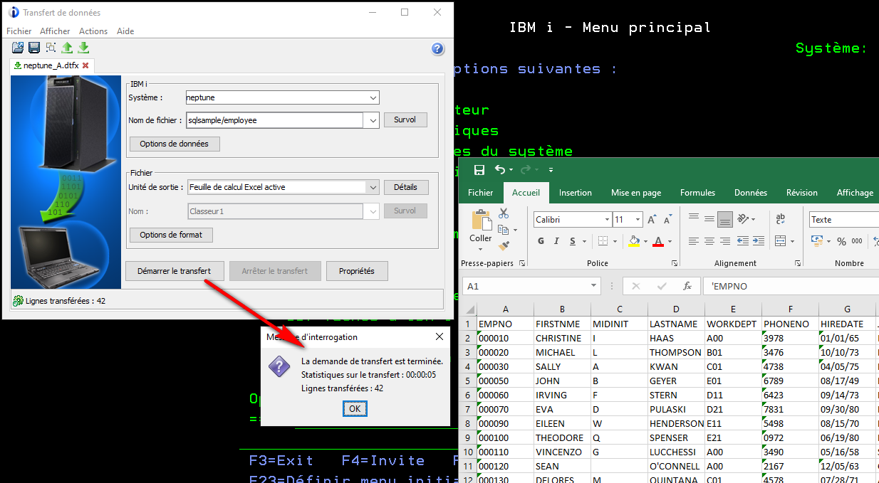Close the neptune_A.dtfx tab with red X
The width and height of the screenshot is (879, 483).
pyautogui.click(x=85, y=65)
